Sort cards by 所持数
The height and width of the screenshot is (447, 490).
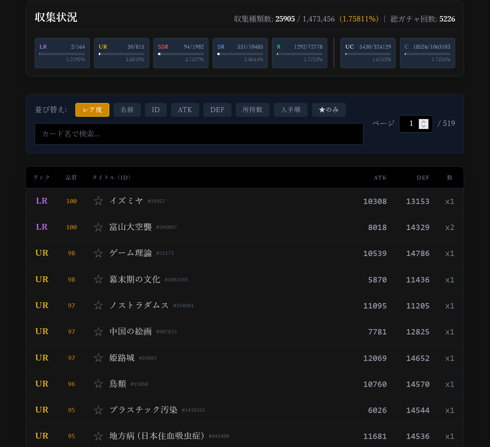[252, 110]
